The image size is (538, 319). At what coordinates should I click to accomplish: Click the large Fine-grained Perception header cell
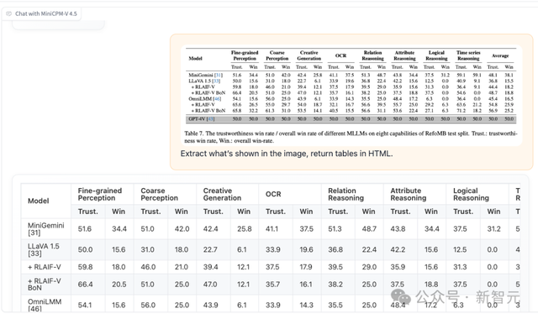pos(103,194)
